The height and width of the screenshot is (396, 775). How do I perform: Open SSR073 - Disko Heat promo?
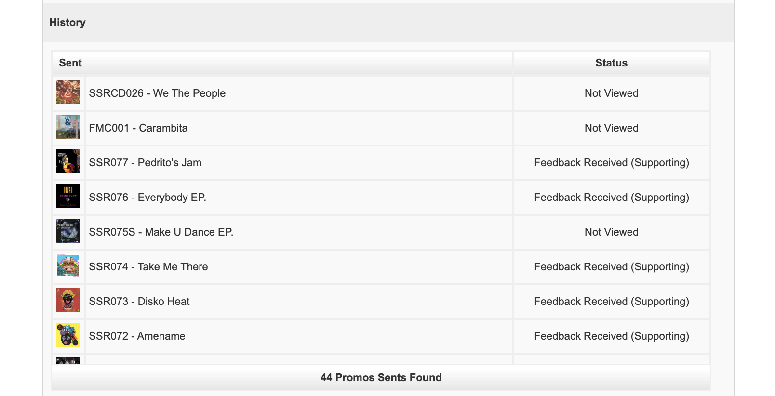[139, 302]
